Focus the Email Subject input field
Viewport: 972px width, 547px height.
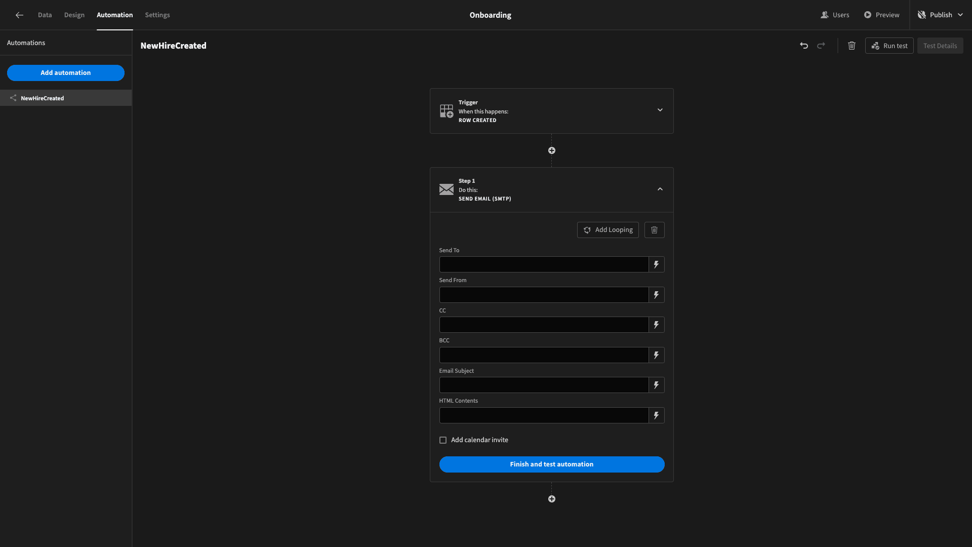click(x=544, y=385)
